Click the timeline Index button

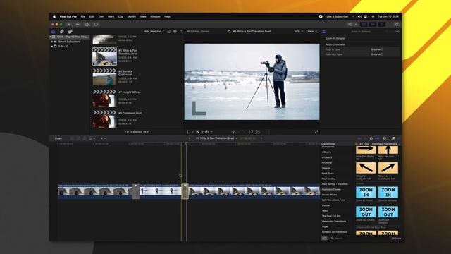58,138
